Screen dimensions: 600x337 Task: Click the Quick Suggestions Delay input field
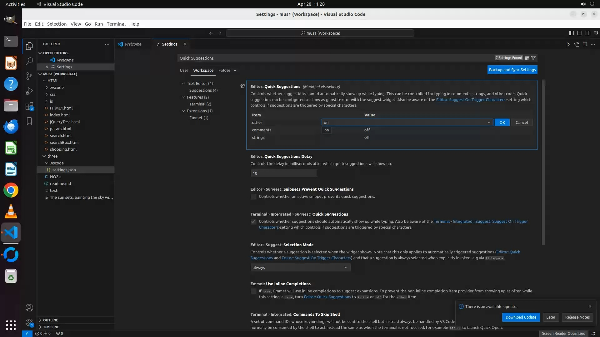[283, 173]
